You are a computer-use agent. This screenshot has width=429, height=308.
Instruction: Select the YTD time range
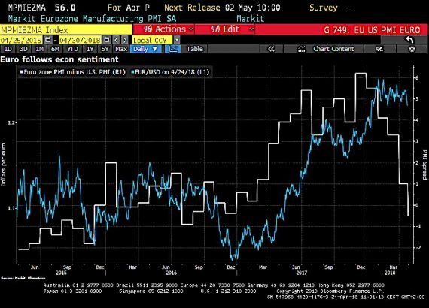[72, 49]
